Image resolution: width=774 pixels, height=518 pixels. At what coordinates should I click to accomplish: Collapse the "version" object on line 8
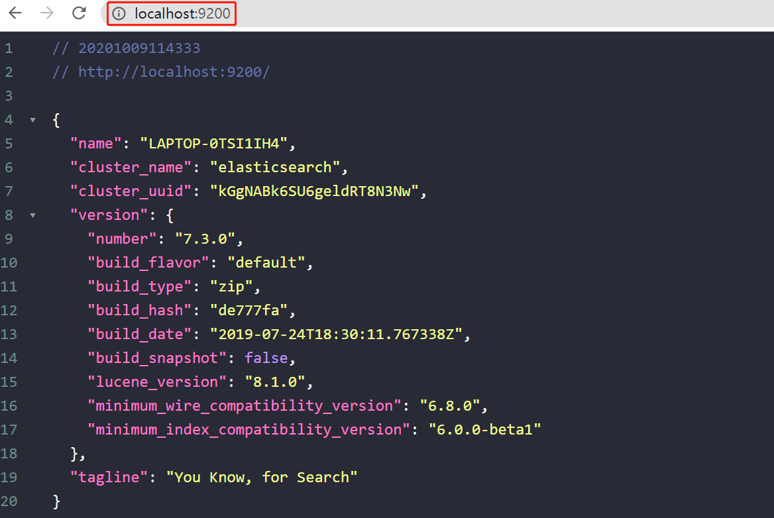click(x=32, y=215)
